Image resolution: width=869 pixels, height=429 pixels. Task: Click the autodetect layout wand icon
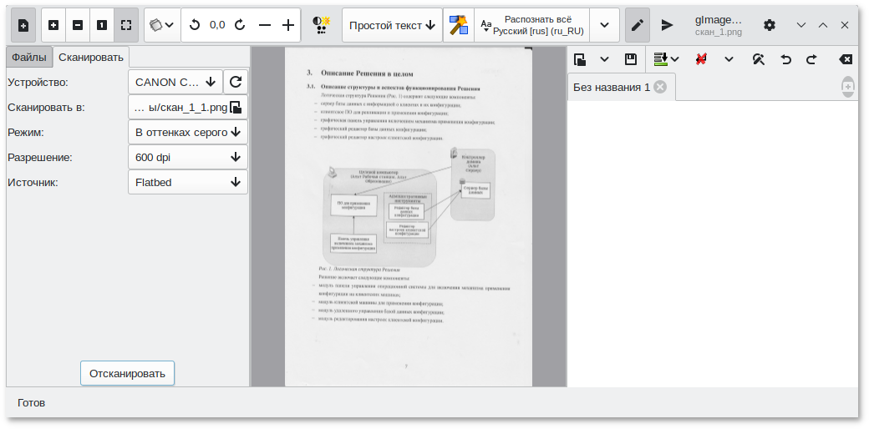458,25
